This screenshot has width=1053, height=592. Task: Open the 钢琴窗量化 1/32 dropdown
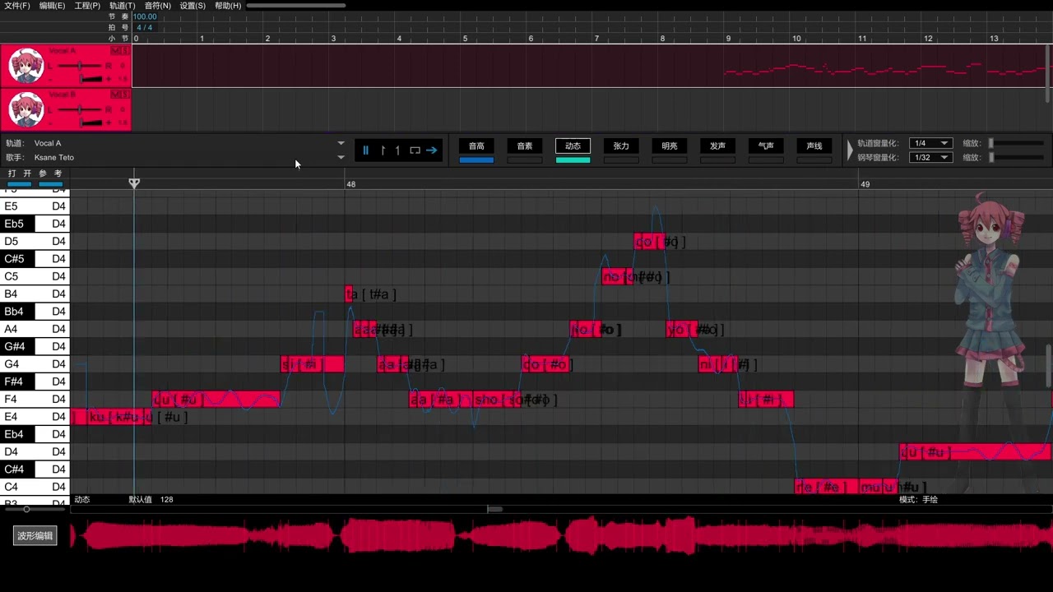pyautogui.click(x=930, y=157)
